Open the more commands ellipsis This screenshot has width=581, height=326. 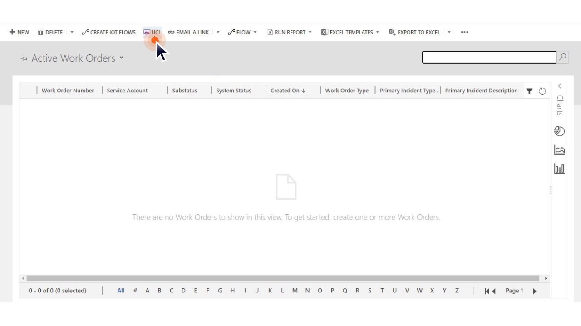(464, 32)
